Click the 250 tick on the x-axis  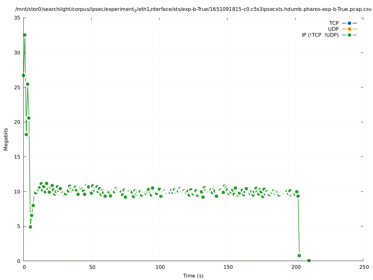coord(363,267)
